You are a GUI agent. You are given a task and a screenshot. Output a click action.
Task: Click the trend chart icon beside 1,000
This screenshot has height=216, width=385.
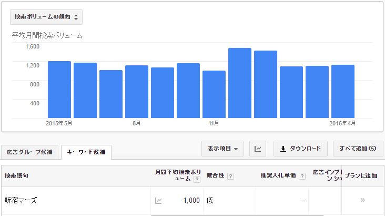pyautogui.click(x=158, y=201)
